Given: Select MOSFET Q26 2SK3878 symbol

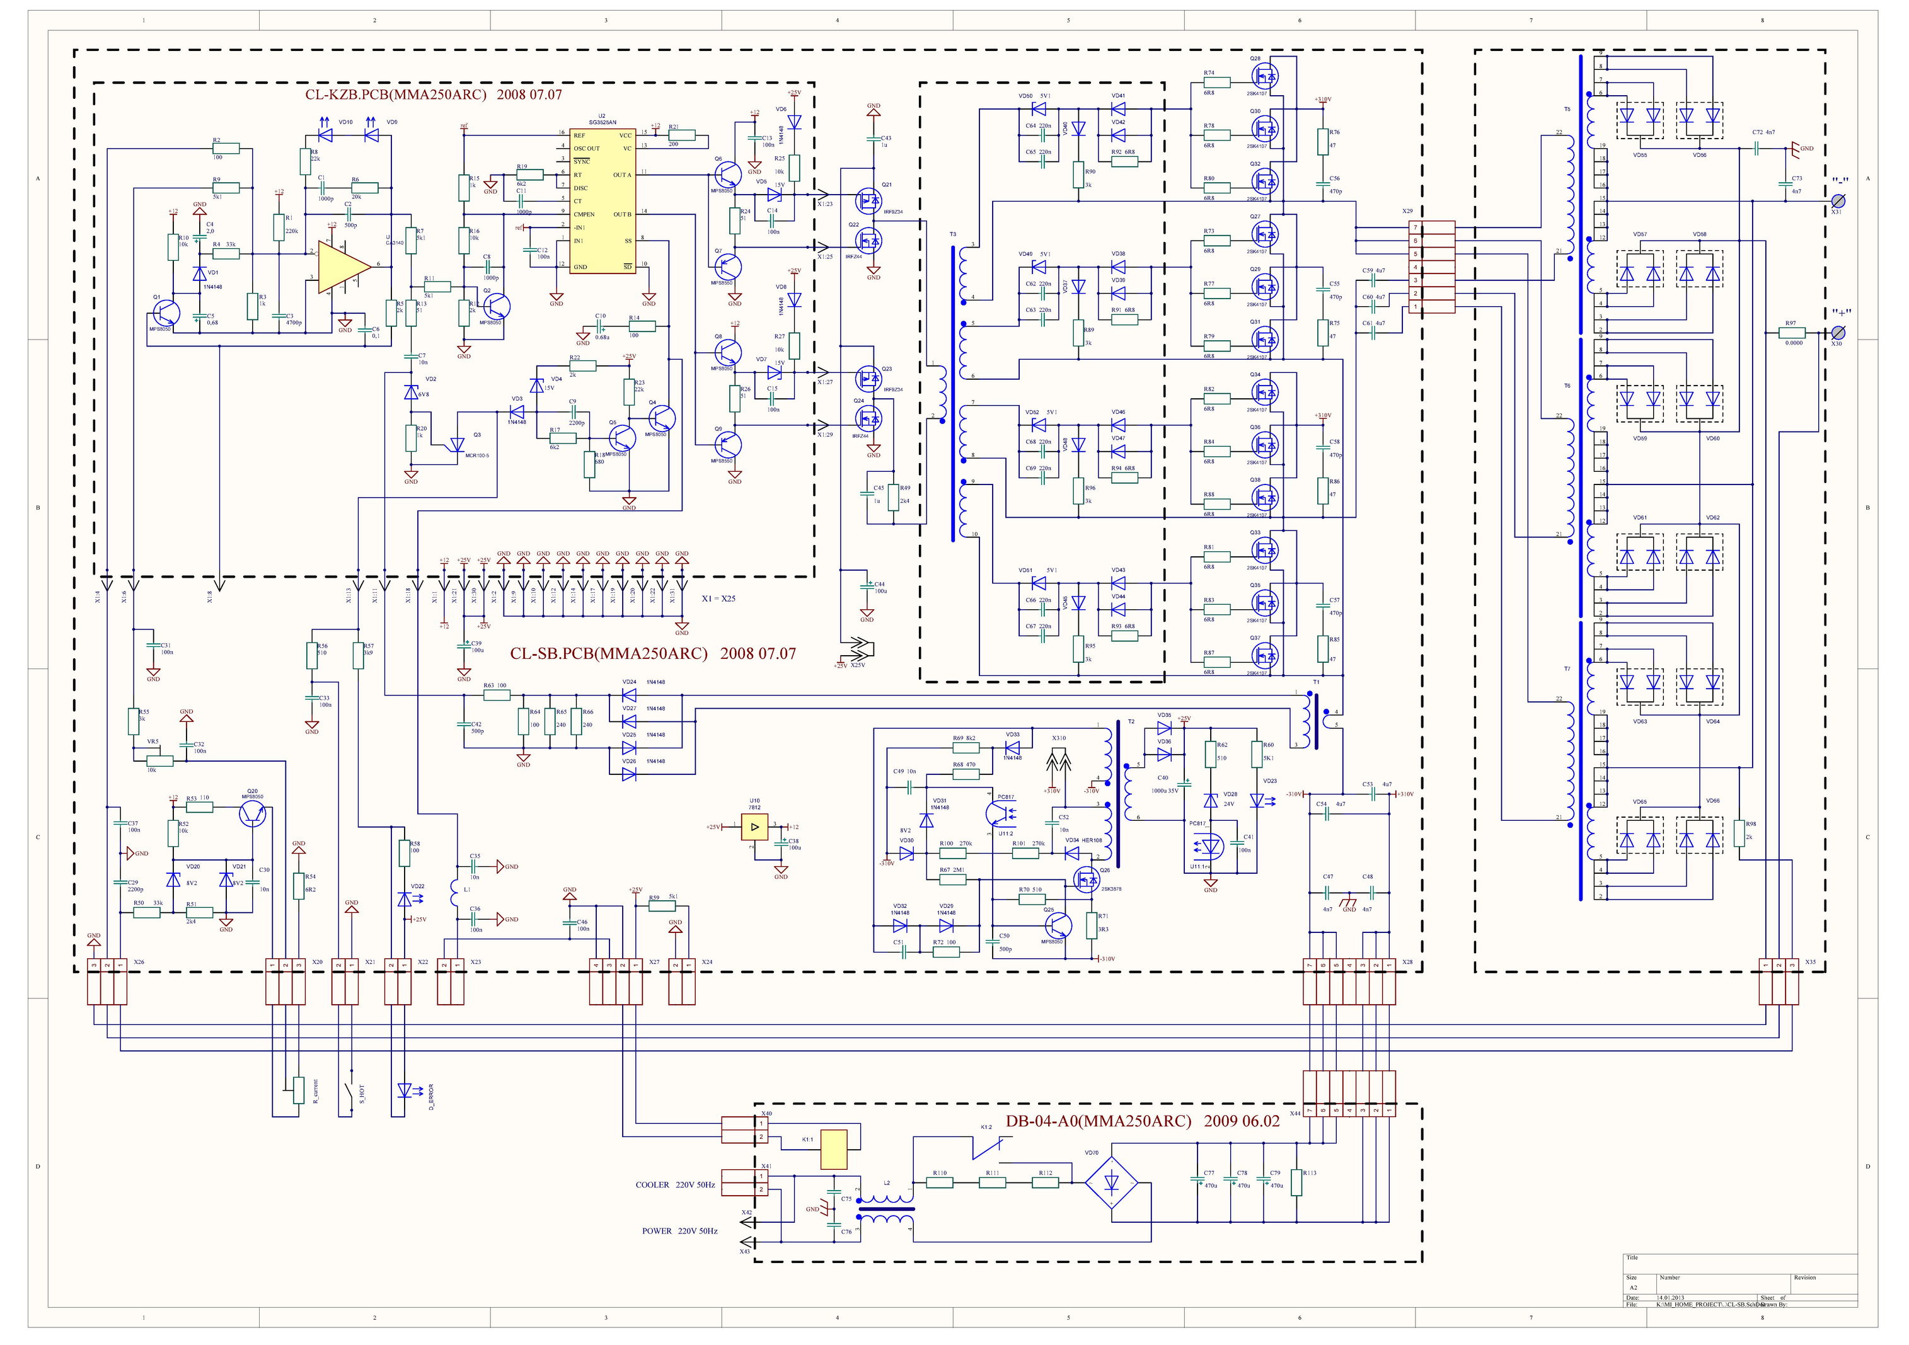Looking at the screenshot, I should 1085,880.
